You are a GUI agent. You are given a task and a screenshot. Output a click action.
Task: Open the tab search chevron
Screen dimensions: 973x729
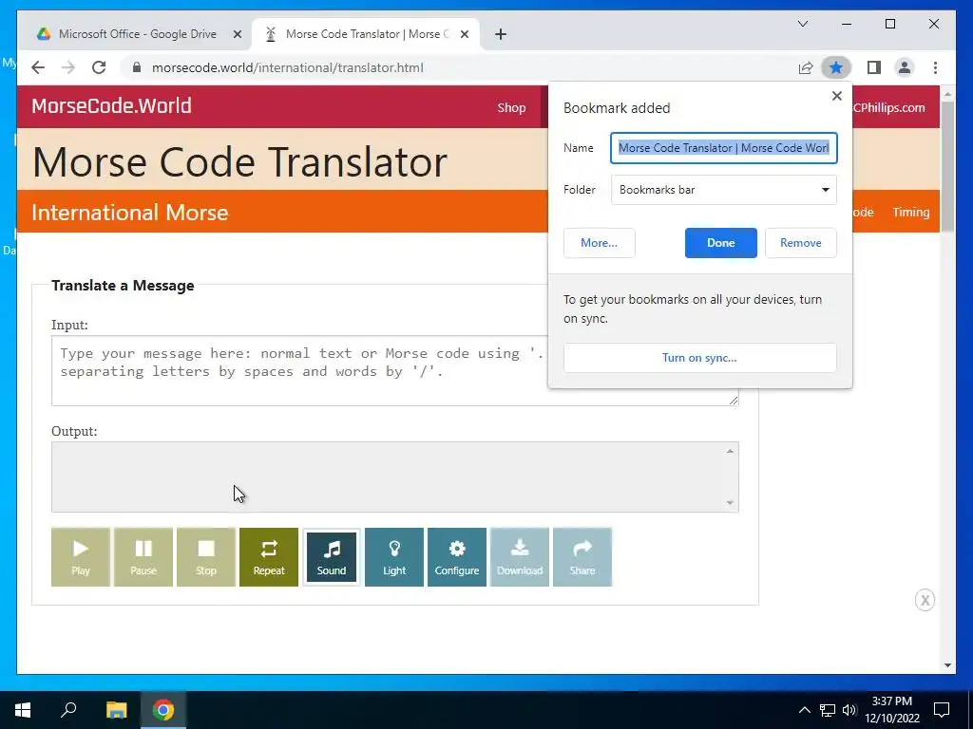click(x=803, y=24)
